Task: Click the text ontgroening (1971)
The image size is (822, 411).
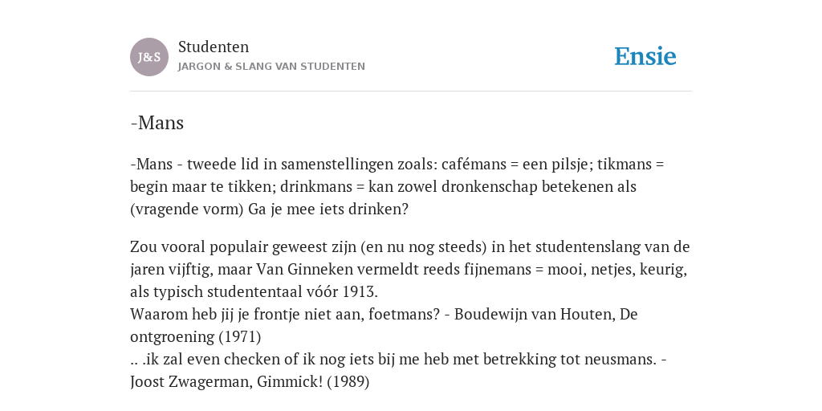Action: pyautogui.click(x=196, y=336)
